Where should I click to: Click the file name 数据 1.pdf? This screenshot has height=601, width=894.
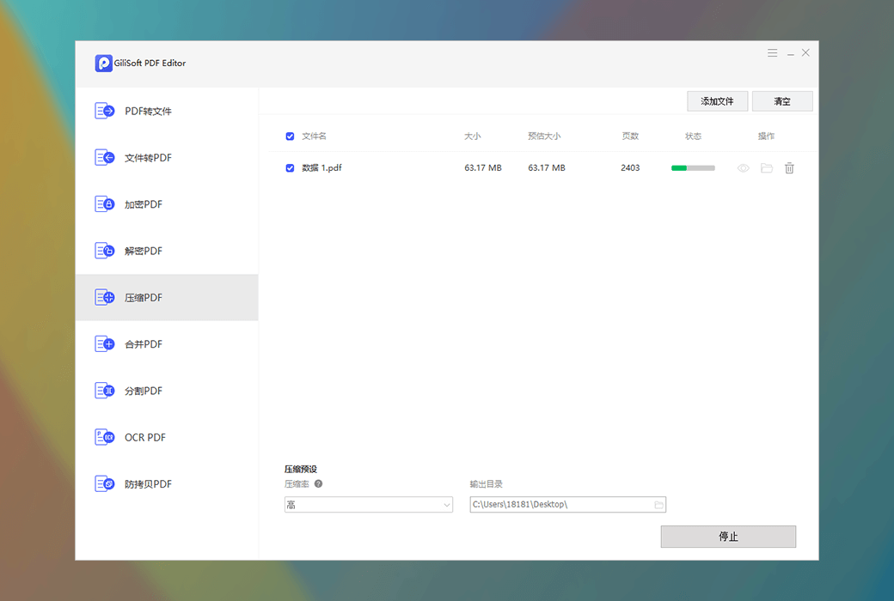coord(322,168)
